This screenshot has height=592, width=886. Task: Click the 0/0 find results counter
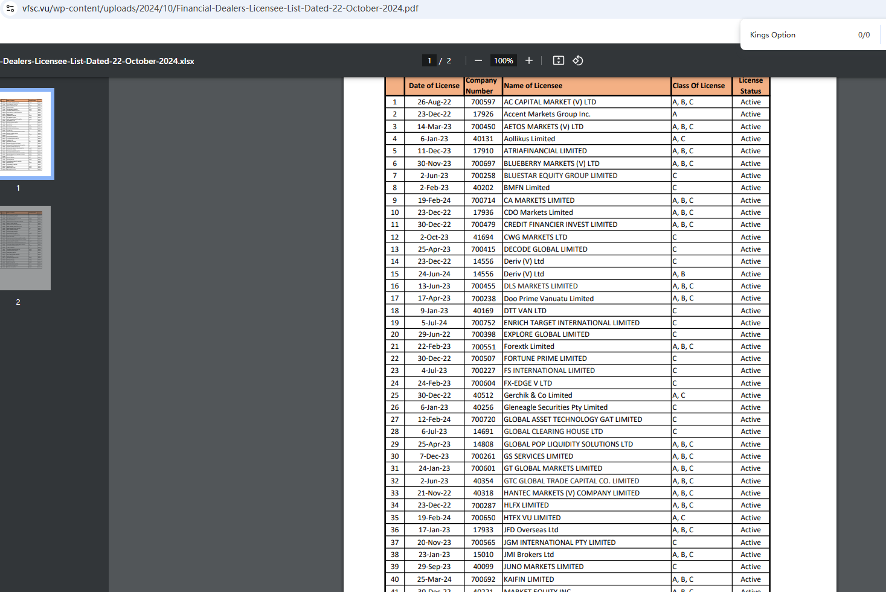pos(864,35)
